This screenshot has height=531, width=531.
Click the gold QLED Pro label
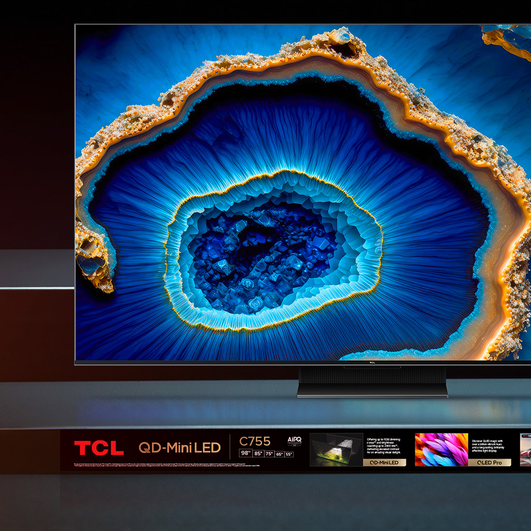(x=490, y=462)
